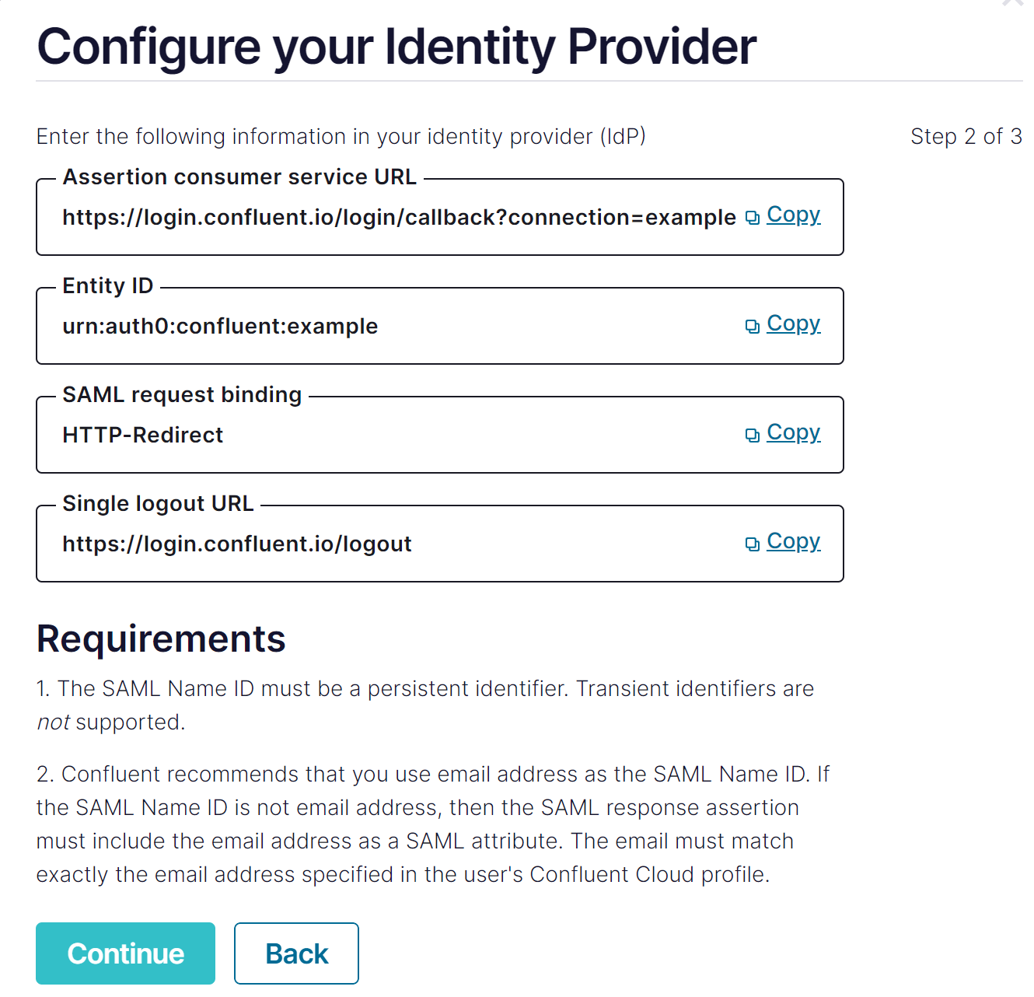
Task: Click the Configure your Identity Provider heading
Action: (x=396, y=47)
